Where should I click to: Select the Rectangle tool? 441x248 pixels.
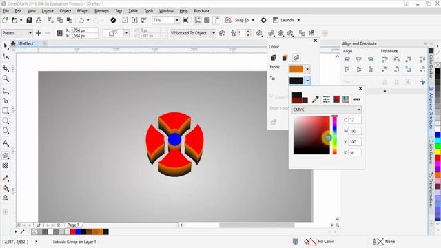click(6, 110)
